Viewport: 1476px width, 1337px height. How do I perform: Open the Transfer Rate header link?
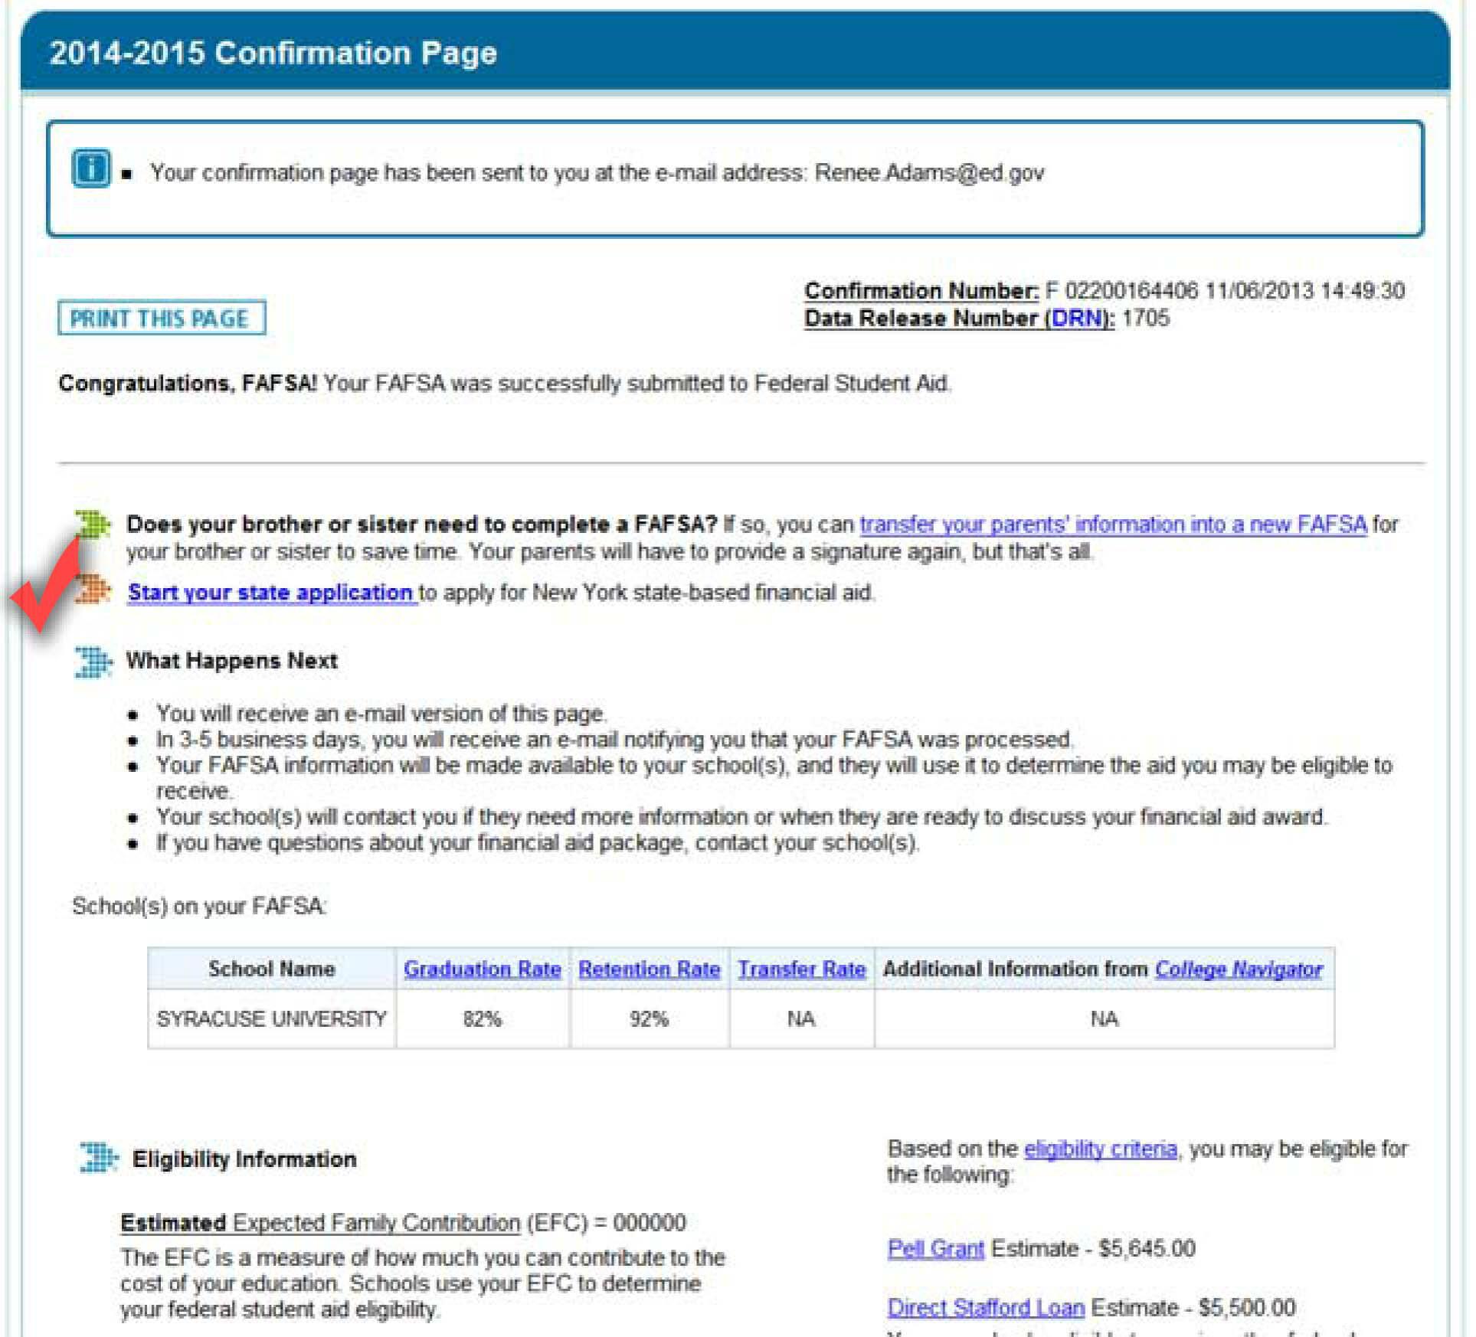coord(801,969)
